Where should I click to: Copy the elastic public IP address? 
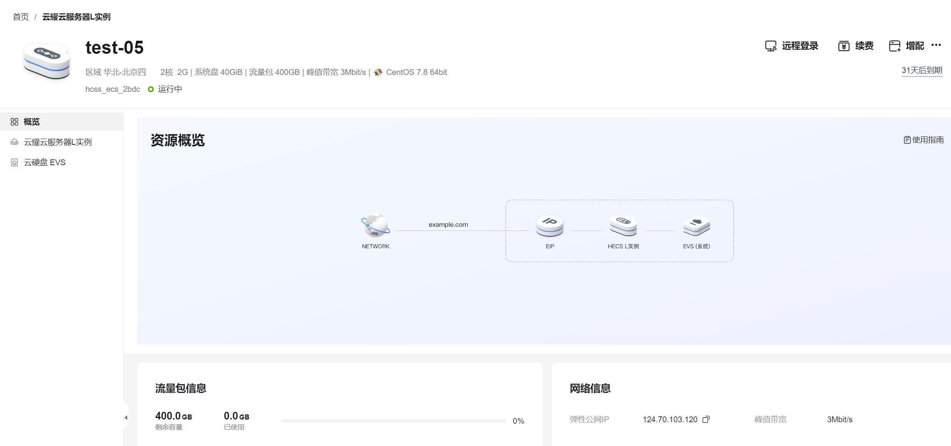(x=706, y=419)
